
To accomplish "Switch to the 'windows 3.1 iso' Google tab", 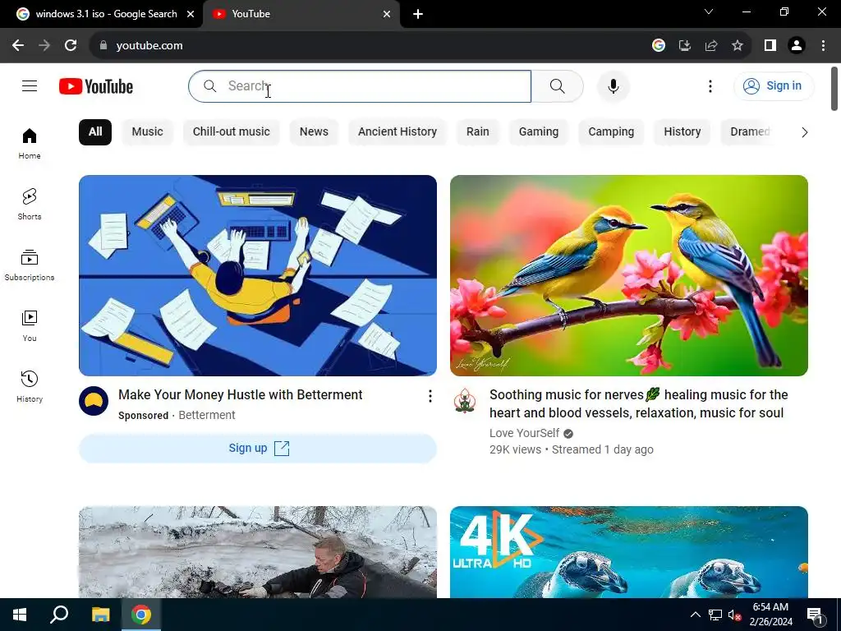I will tap(102, 14).
